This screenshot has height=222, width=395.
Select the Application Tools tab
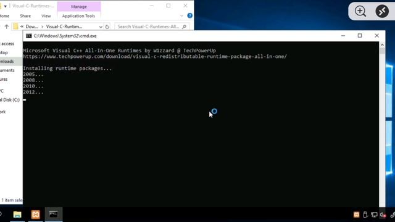78,16
